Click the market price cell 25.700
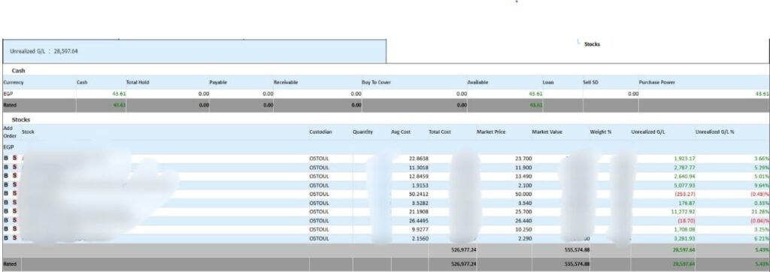 (x=523, y=211)
